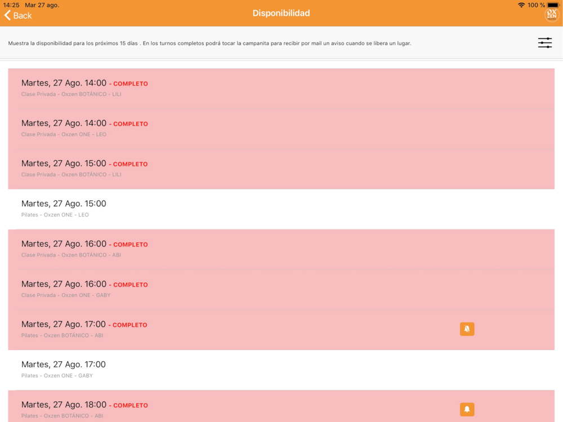Open 17:00 Pilates BOTÁNICO ABI row
The height and width of the screenshot is (422, 563).
281,330
